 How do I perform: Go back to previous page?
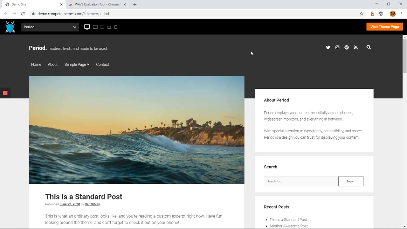pos(6,14)
